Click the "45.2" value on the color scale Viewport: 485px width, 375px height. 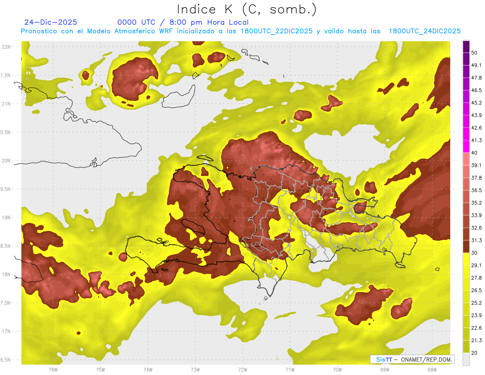477,103
